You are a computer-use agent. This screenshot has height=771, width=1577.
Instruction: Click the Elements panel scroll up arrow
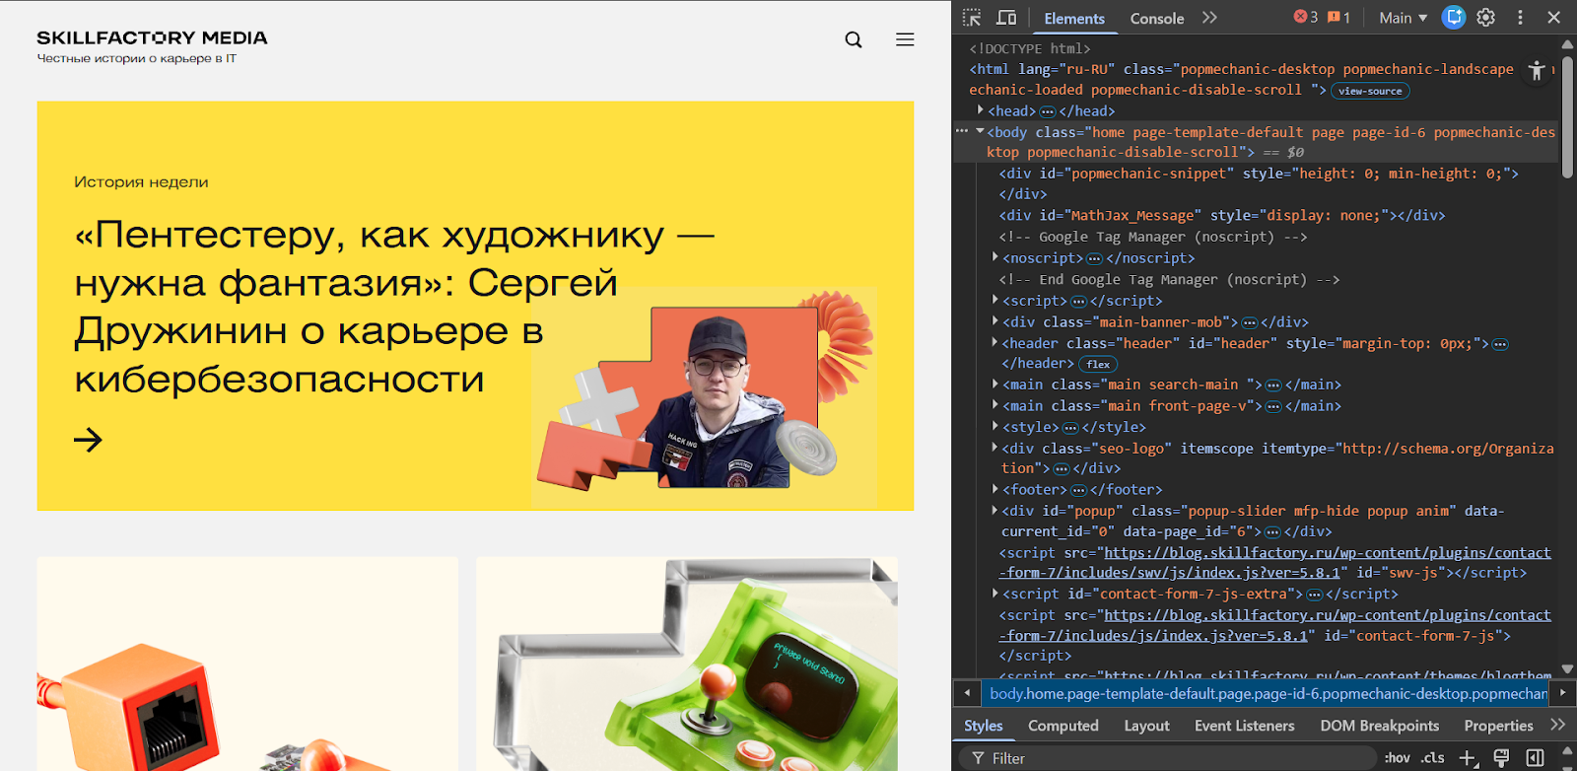pyautogui.click(x=1567, y=44)
